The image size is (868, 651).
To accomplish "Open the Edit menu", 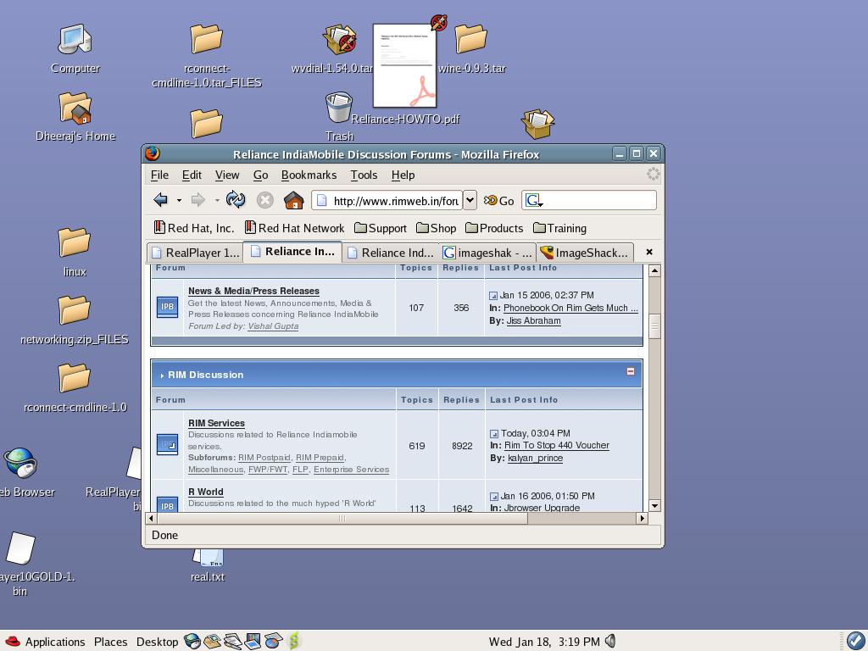I will pyautogui.click(x=192, y=175).
